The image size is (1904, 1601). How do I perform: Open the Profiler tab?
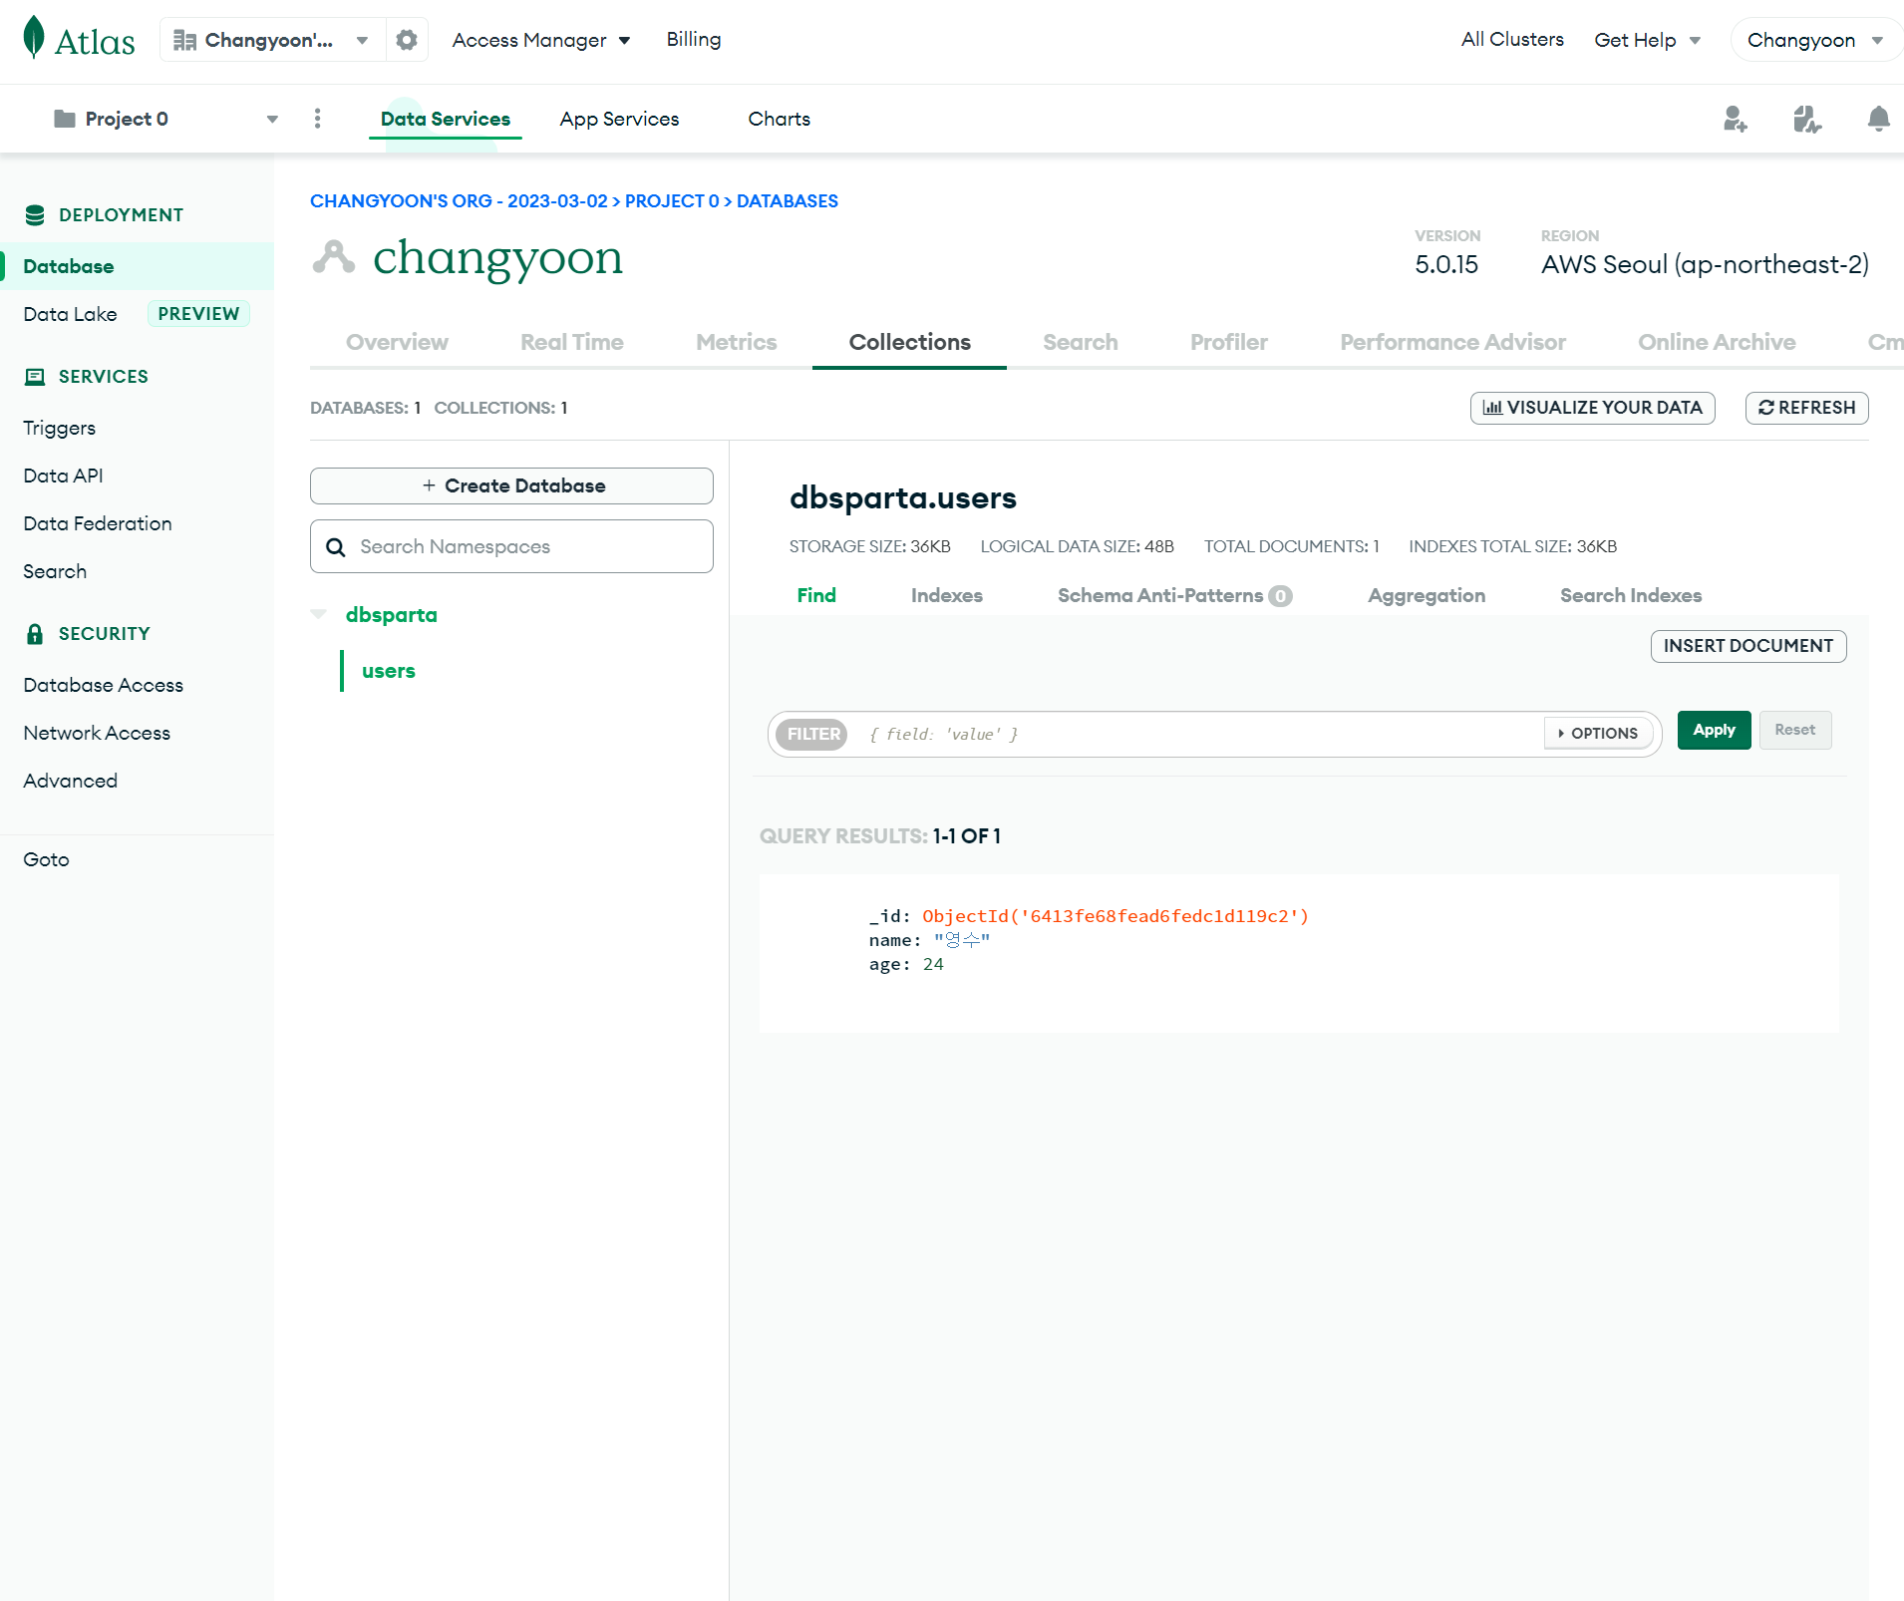[x=1229, y=342]
